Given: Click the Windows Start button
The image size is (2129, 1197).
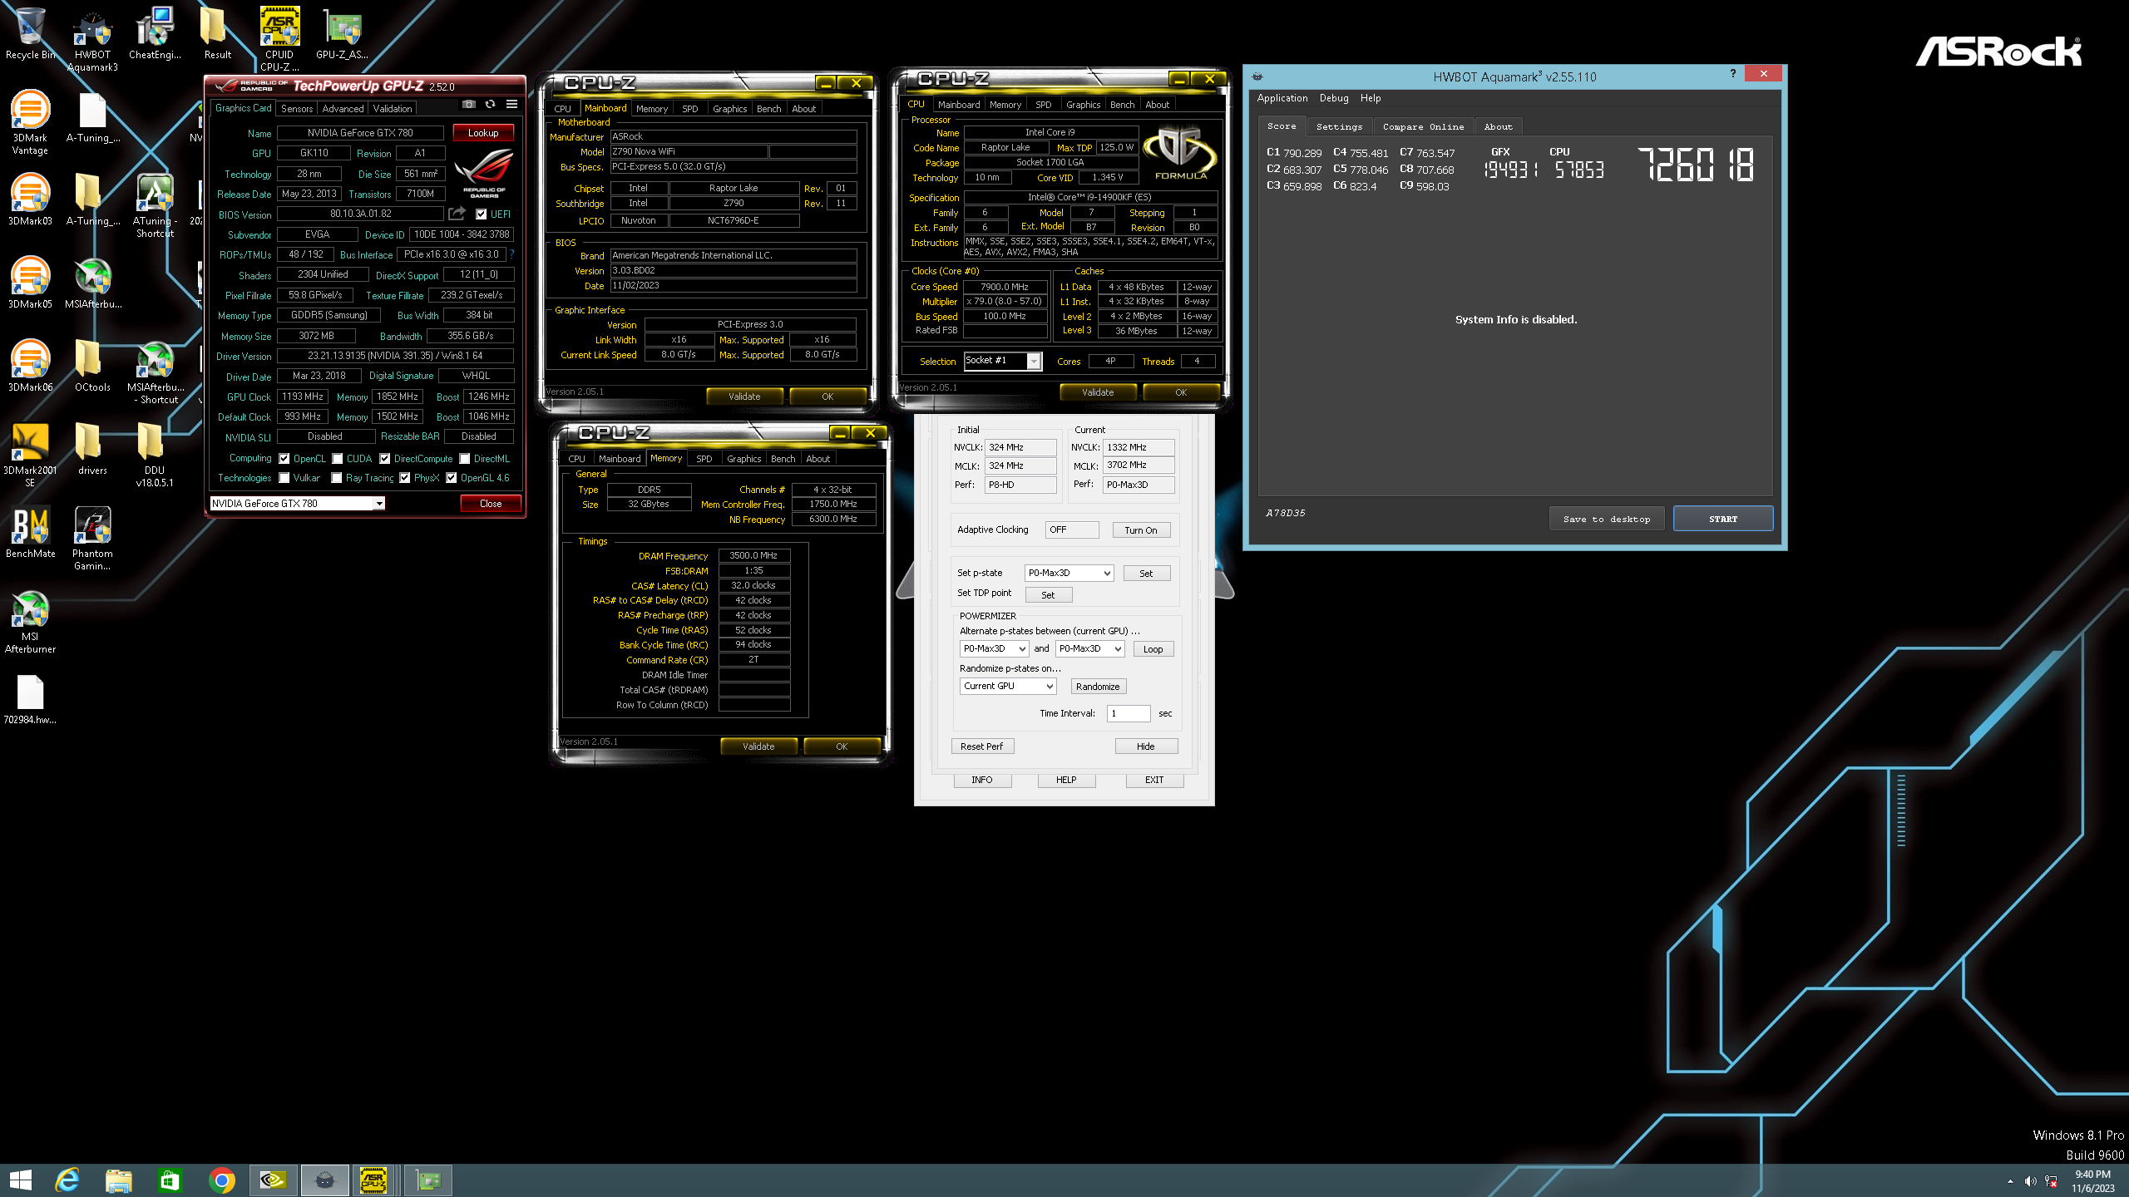Looking at the screenshot, I should pyautogui.click(x=20, y=1180).
